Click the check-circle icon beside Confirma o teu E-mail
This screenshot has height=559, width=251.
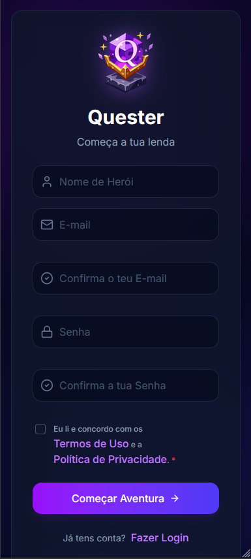[x=47, y=278]
